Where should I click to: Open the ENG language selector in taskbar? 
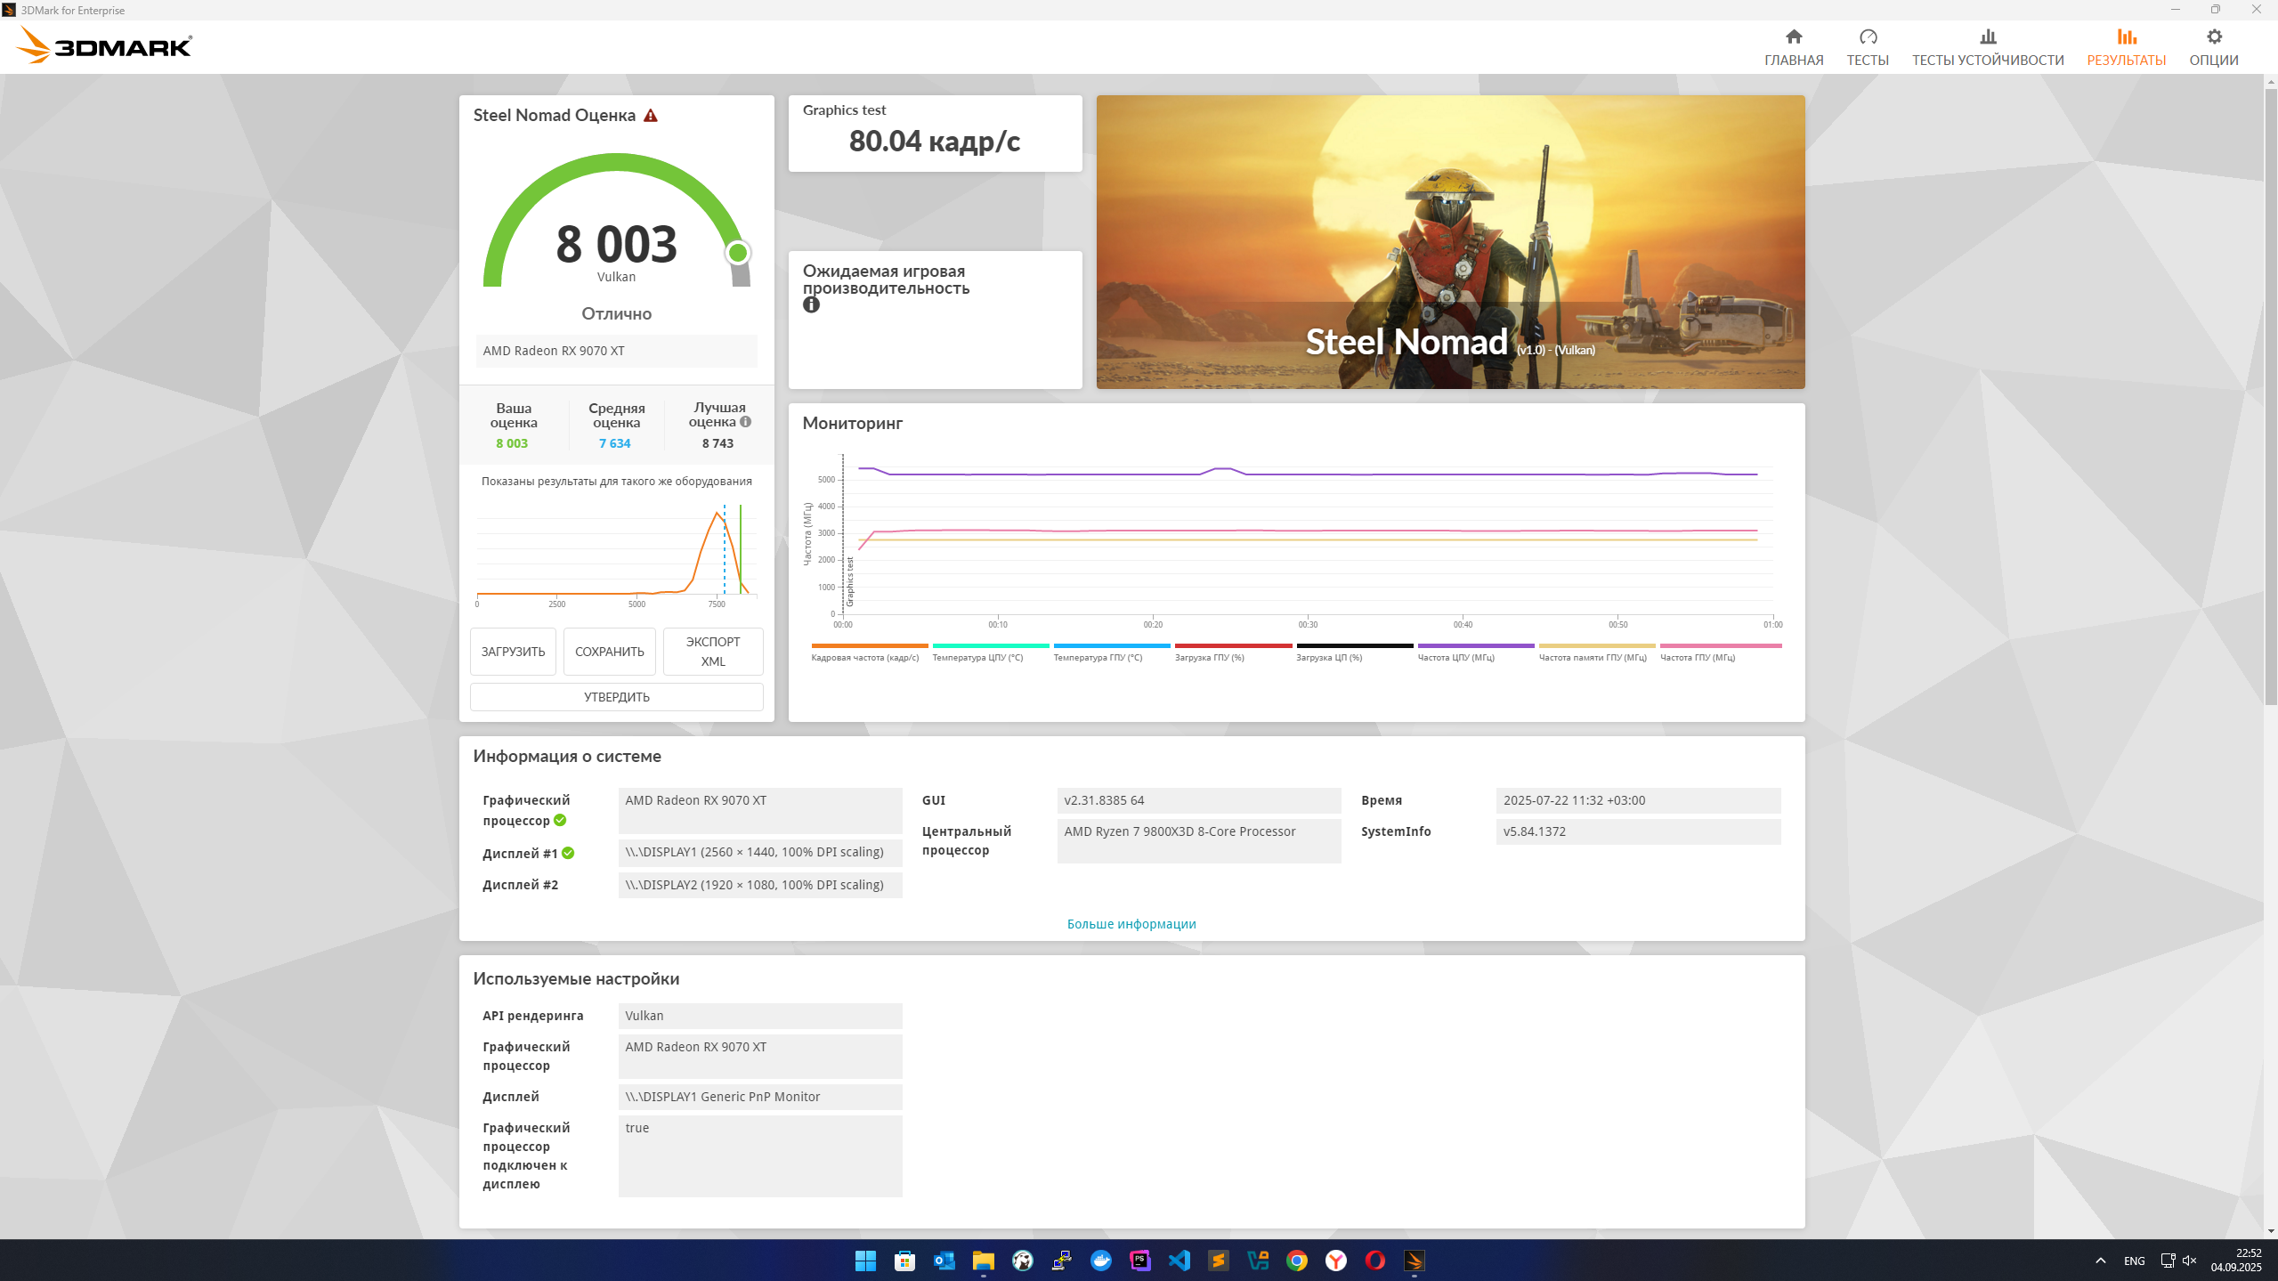pos(2133,1261)
